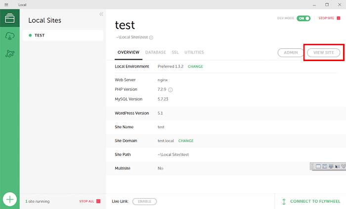
Task: Click the ~\Local Sites\test path under title
Action: click(132, 37)
